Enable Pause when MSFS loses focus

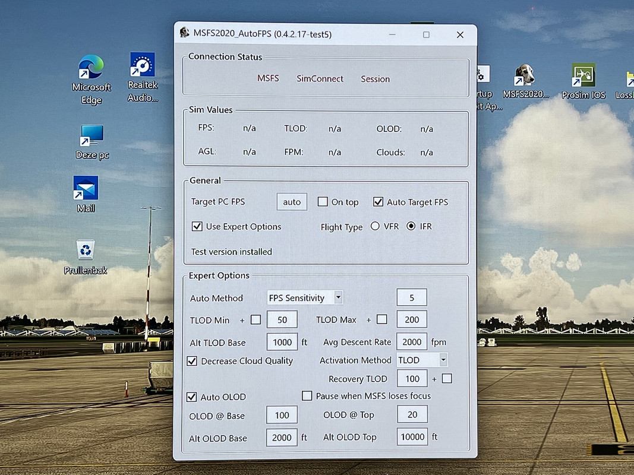click(x=307, y=395)
